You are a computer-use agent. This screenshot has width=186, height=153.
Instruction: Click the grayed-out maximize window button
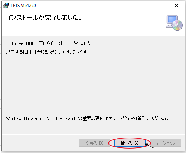pyautogui.click(x=159, y=6)
